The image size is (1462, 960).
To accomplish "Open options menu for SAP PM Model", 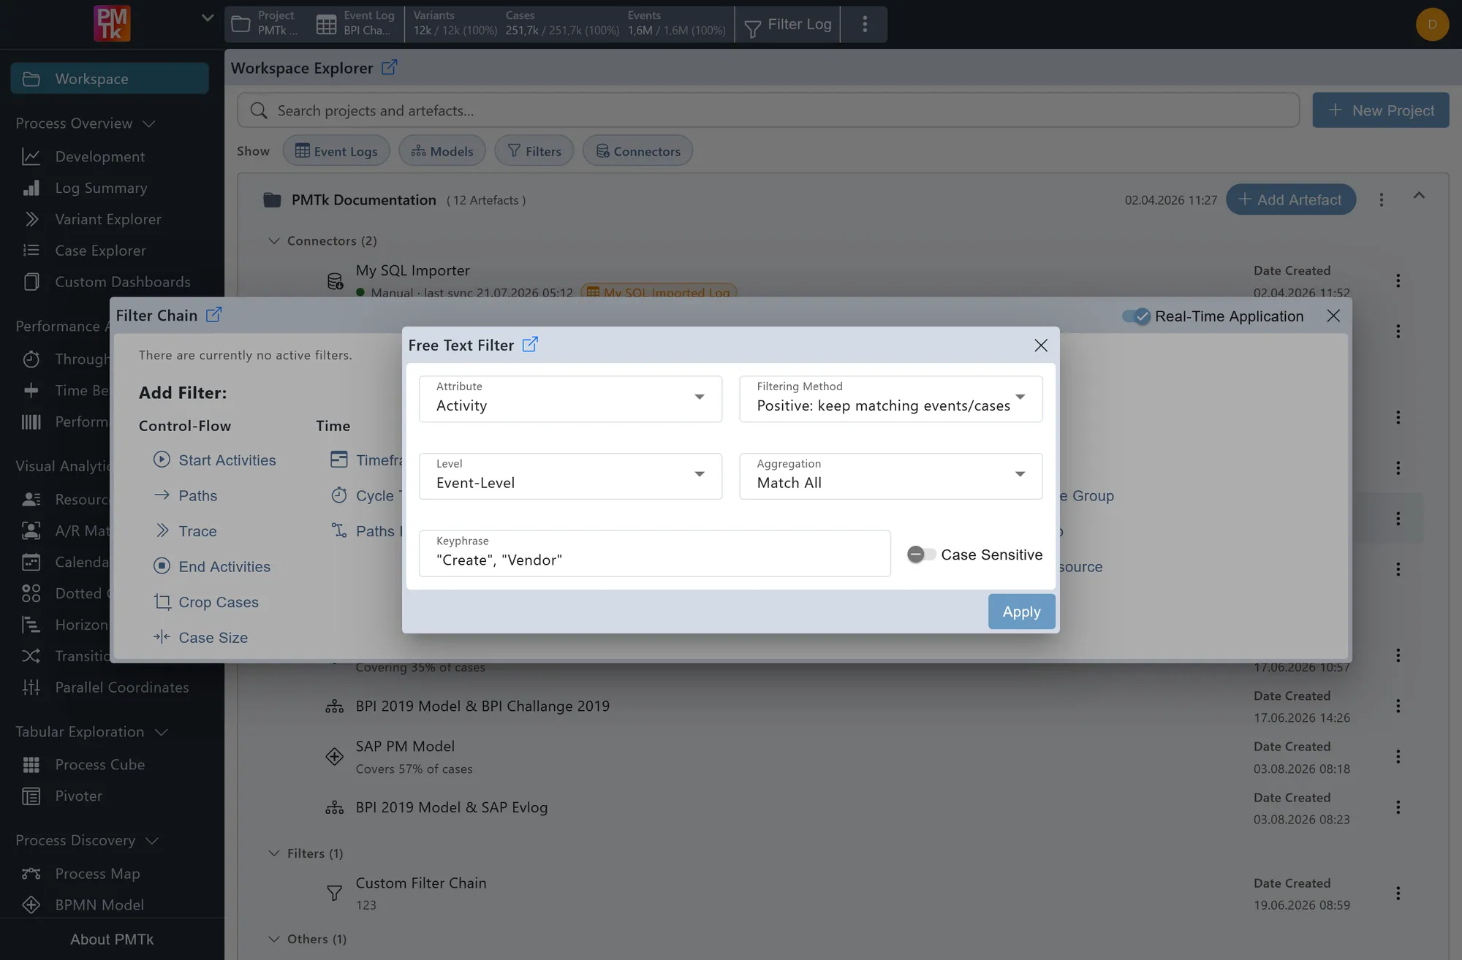I will pyautogui.click(x=1398, y=757).
